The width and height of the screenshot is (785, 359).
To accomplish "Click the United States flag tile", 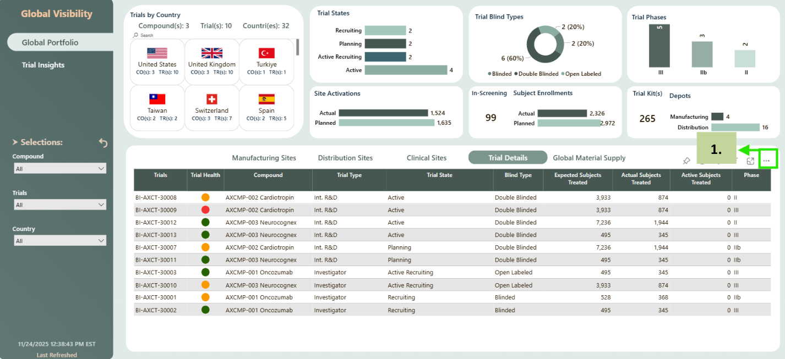I will [x=157, y=61].
